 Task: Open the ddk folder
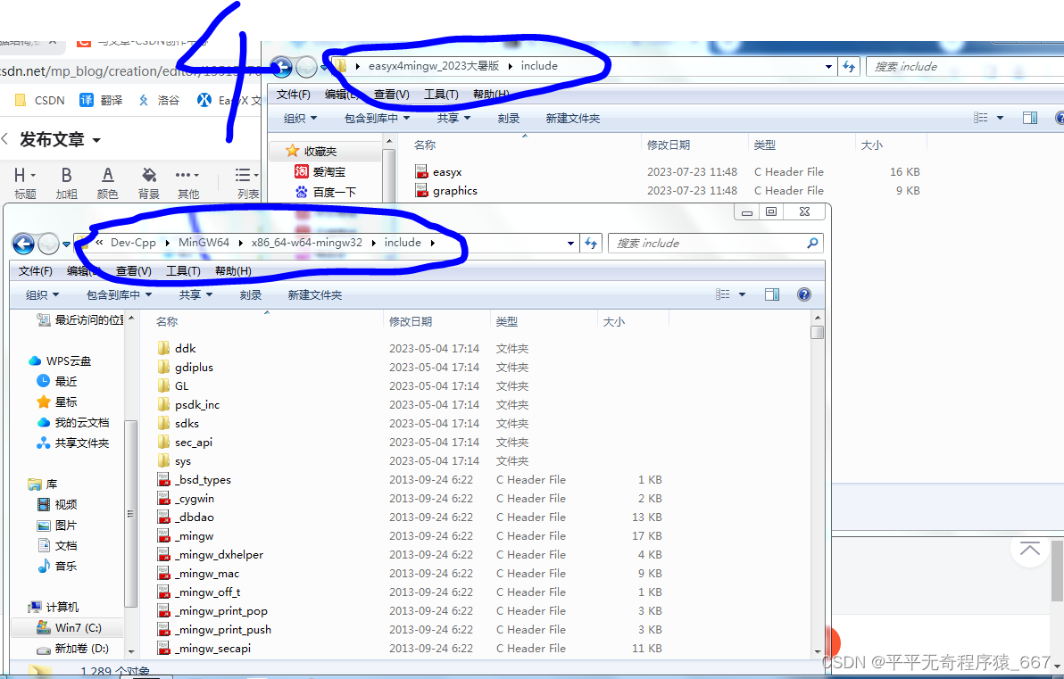click(185, 349)
